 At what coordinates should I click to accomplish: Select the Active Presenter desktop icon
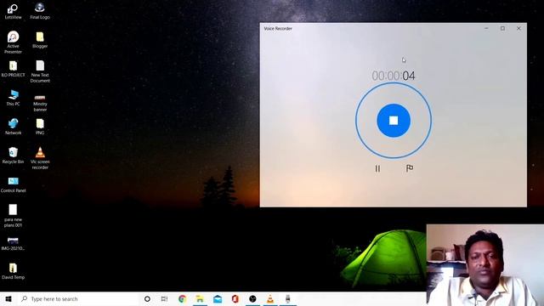pyautogui.click(x=14, y=42)
